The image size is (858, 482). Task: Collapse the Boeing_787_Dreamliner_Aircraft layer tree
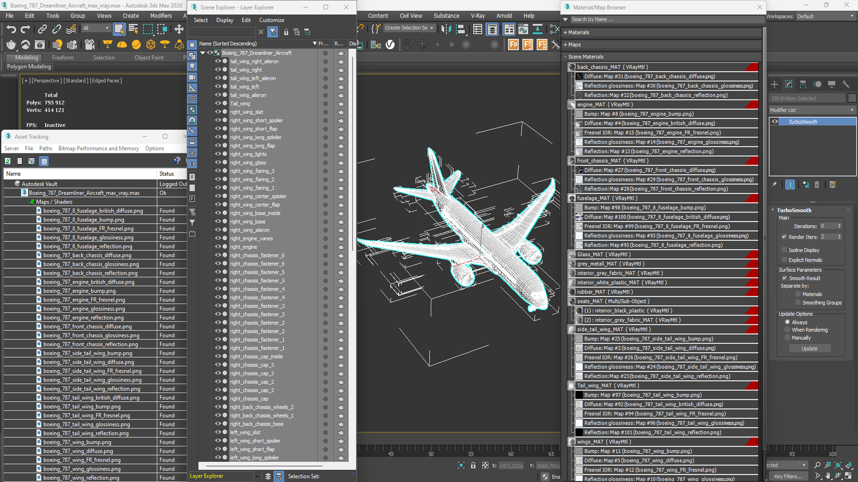pos(203,53)
